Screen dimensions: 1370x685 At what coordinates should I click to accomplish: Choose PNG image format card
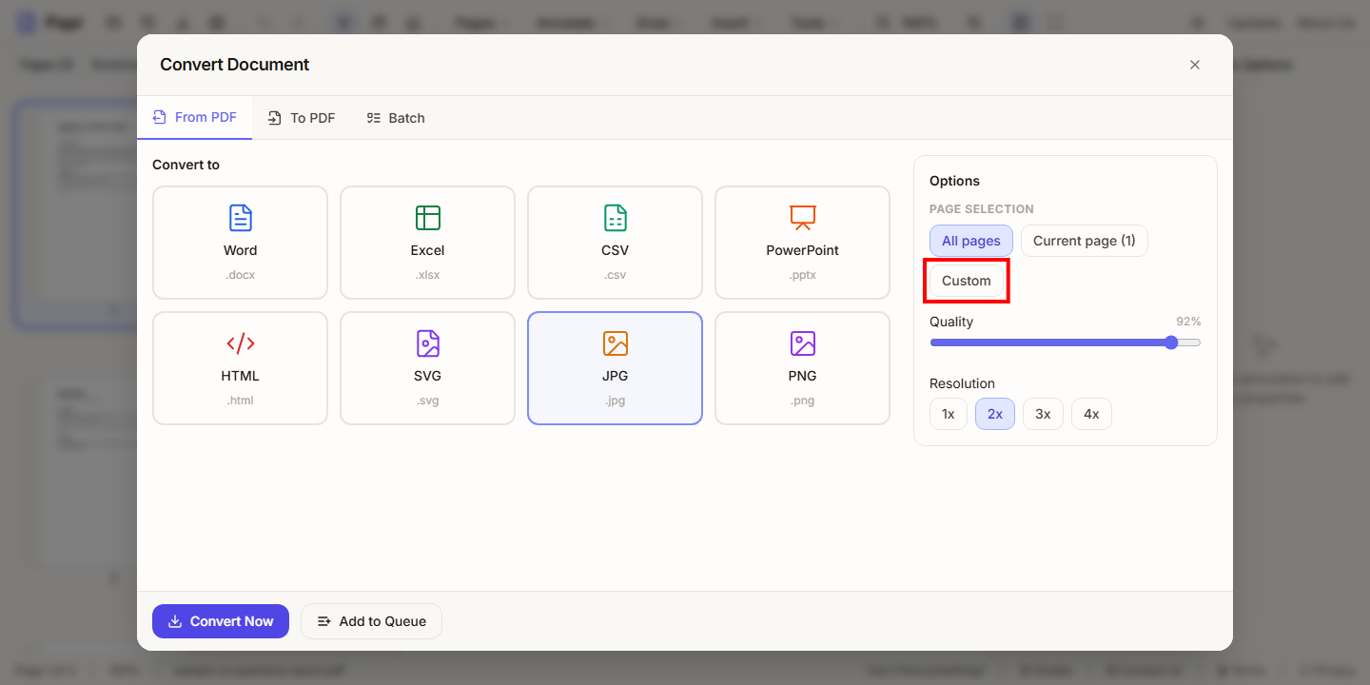click(802, 368)
